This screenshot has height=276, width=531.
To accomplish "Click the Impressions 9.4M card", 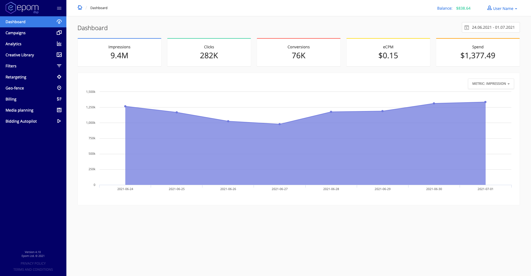I will click(119, 52).
